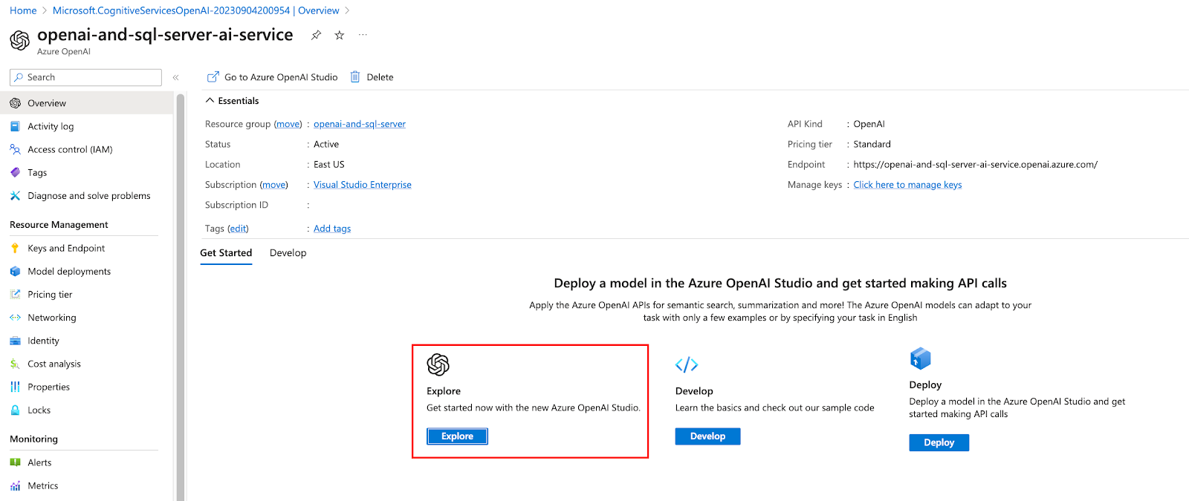Click edit link next to Tags
This screenshot has height=501, width=1189.
pos(238,229)
